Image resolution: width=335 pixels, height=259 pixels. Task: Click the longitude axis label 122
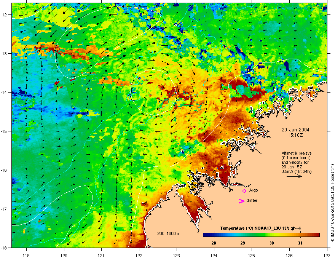pyautogui.click(x=139, y=255)
